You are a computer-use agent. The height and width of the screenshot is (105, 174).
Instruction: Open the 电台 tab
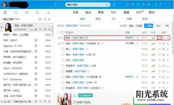88,12
